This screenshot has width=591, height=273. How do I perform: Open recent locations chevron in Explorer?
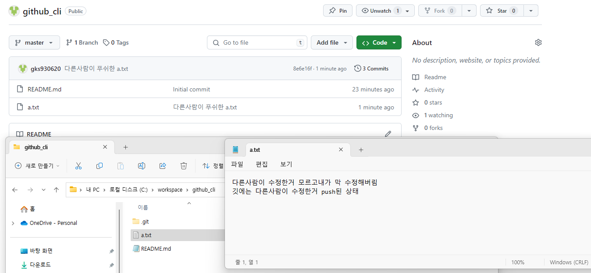(x=43, y=190)
